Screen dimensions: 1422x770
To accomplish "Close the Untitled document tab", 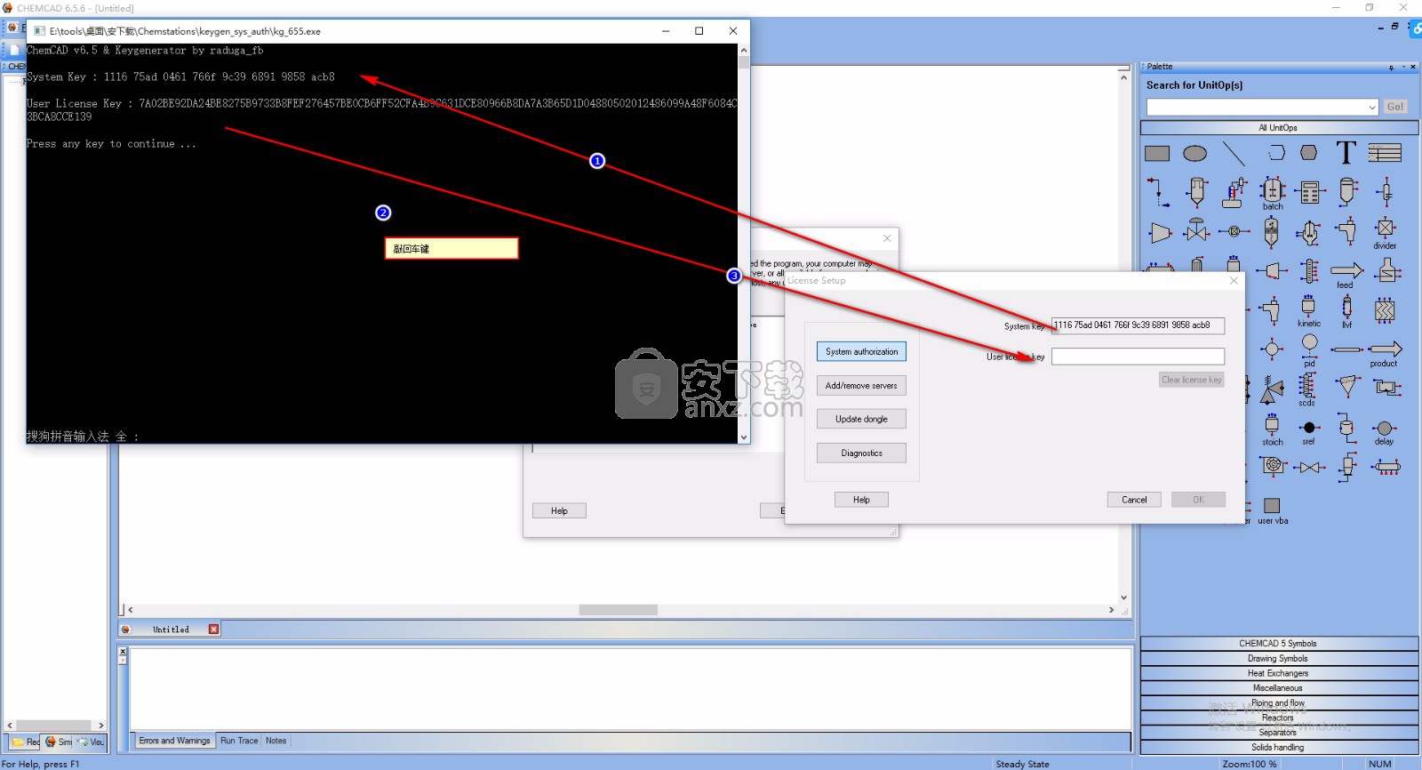I will click(213, 630).
